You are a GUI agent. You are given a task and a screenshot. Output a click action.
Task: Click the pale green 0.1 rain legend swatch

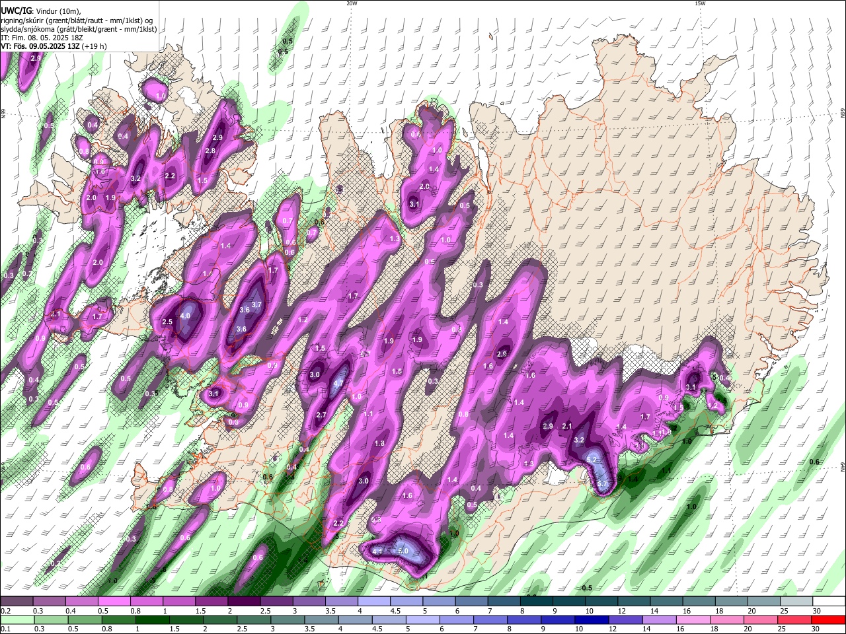[16, 620]
